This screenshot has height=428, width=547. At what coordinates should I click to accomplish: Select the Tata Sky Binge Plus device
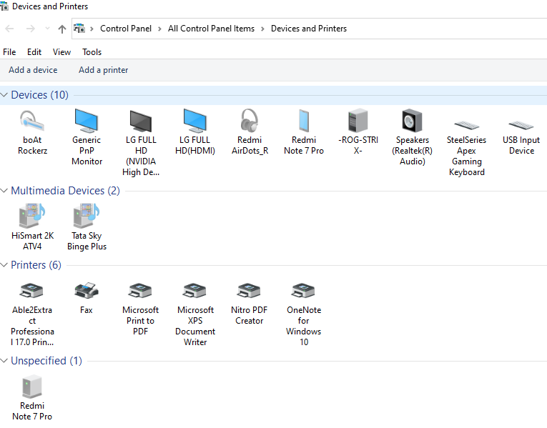click(87, 216)
